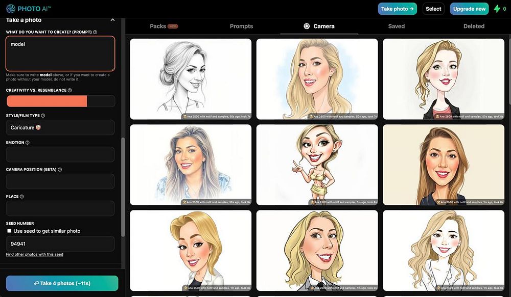The width and height of the screenshot is (511, 297).
Task: Click the prompt text box containing model
Action: click(60, 53)
